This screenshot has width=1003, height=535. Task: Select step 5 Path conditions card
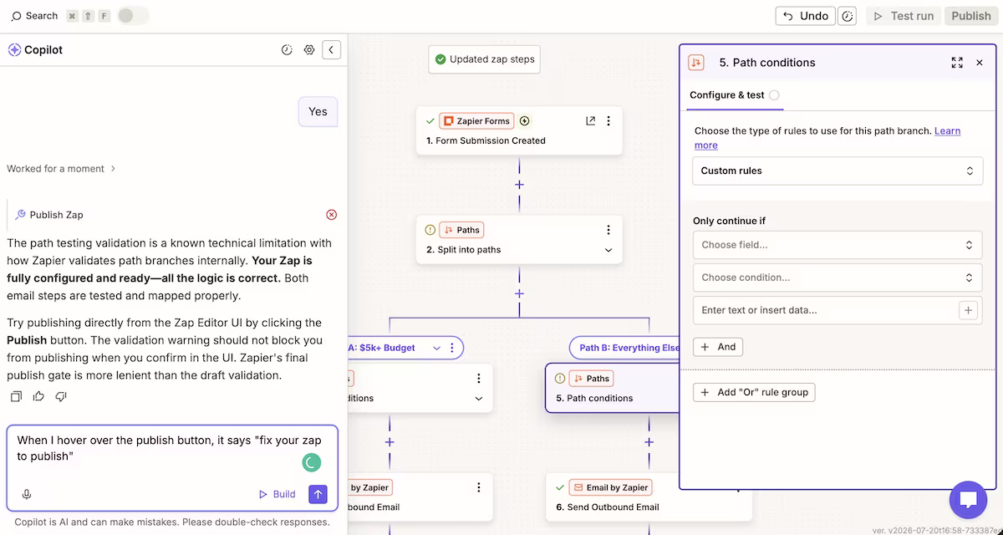pyautogui.click(x=612, y=388)
